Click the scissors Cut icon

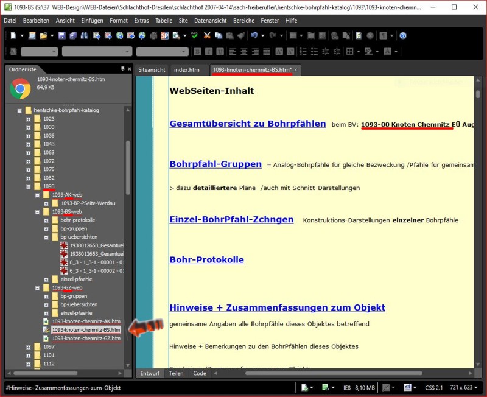(x=208, y=36)
